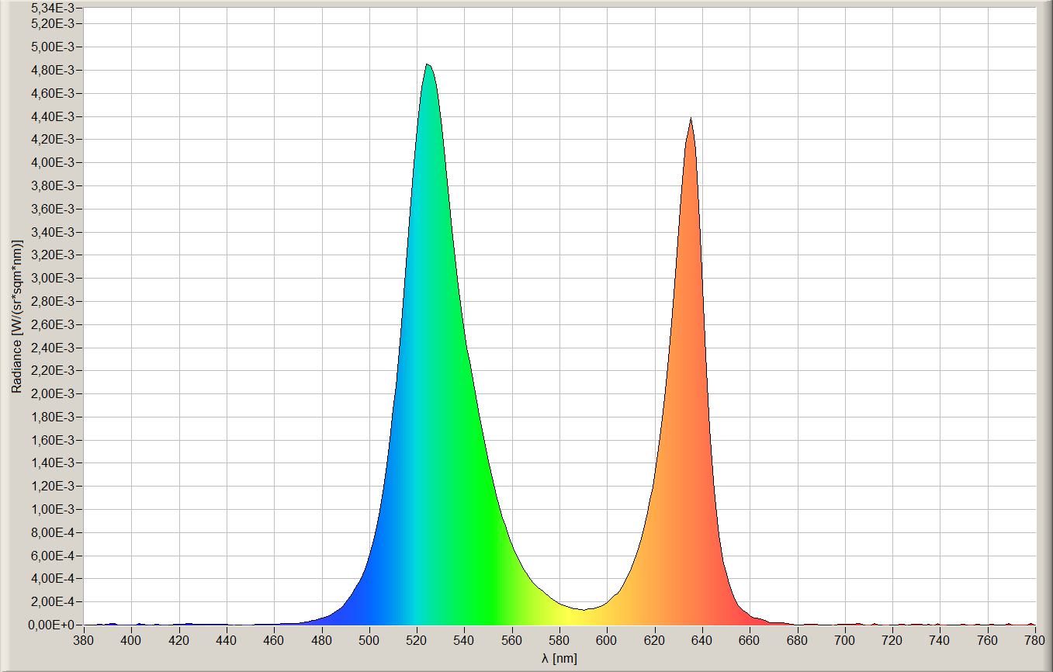This screenshot has width=1053, height=672.
Task: Click the 700 tick label on the wavelength axis
Action: [844, 640]
